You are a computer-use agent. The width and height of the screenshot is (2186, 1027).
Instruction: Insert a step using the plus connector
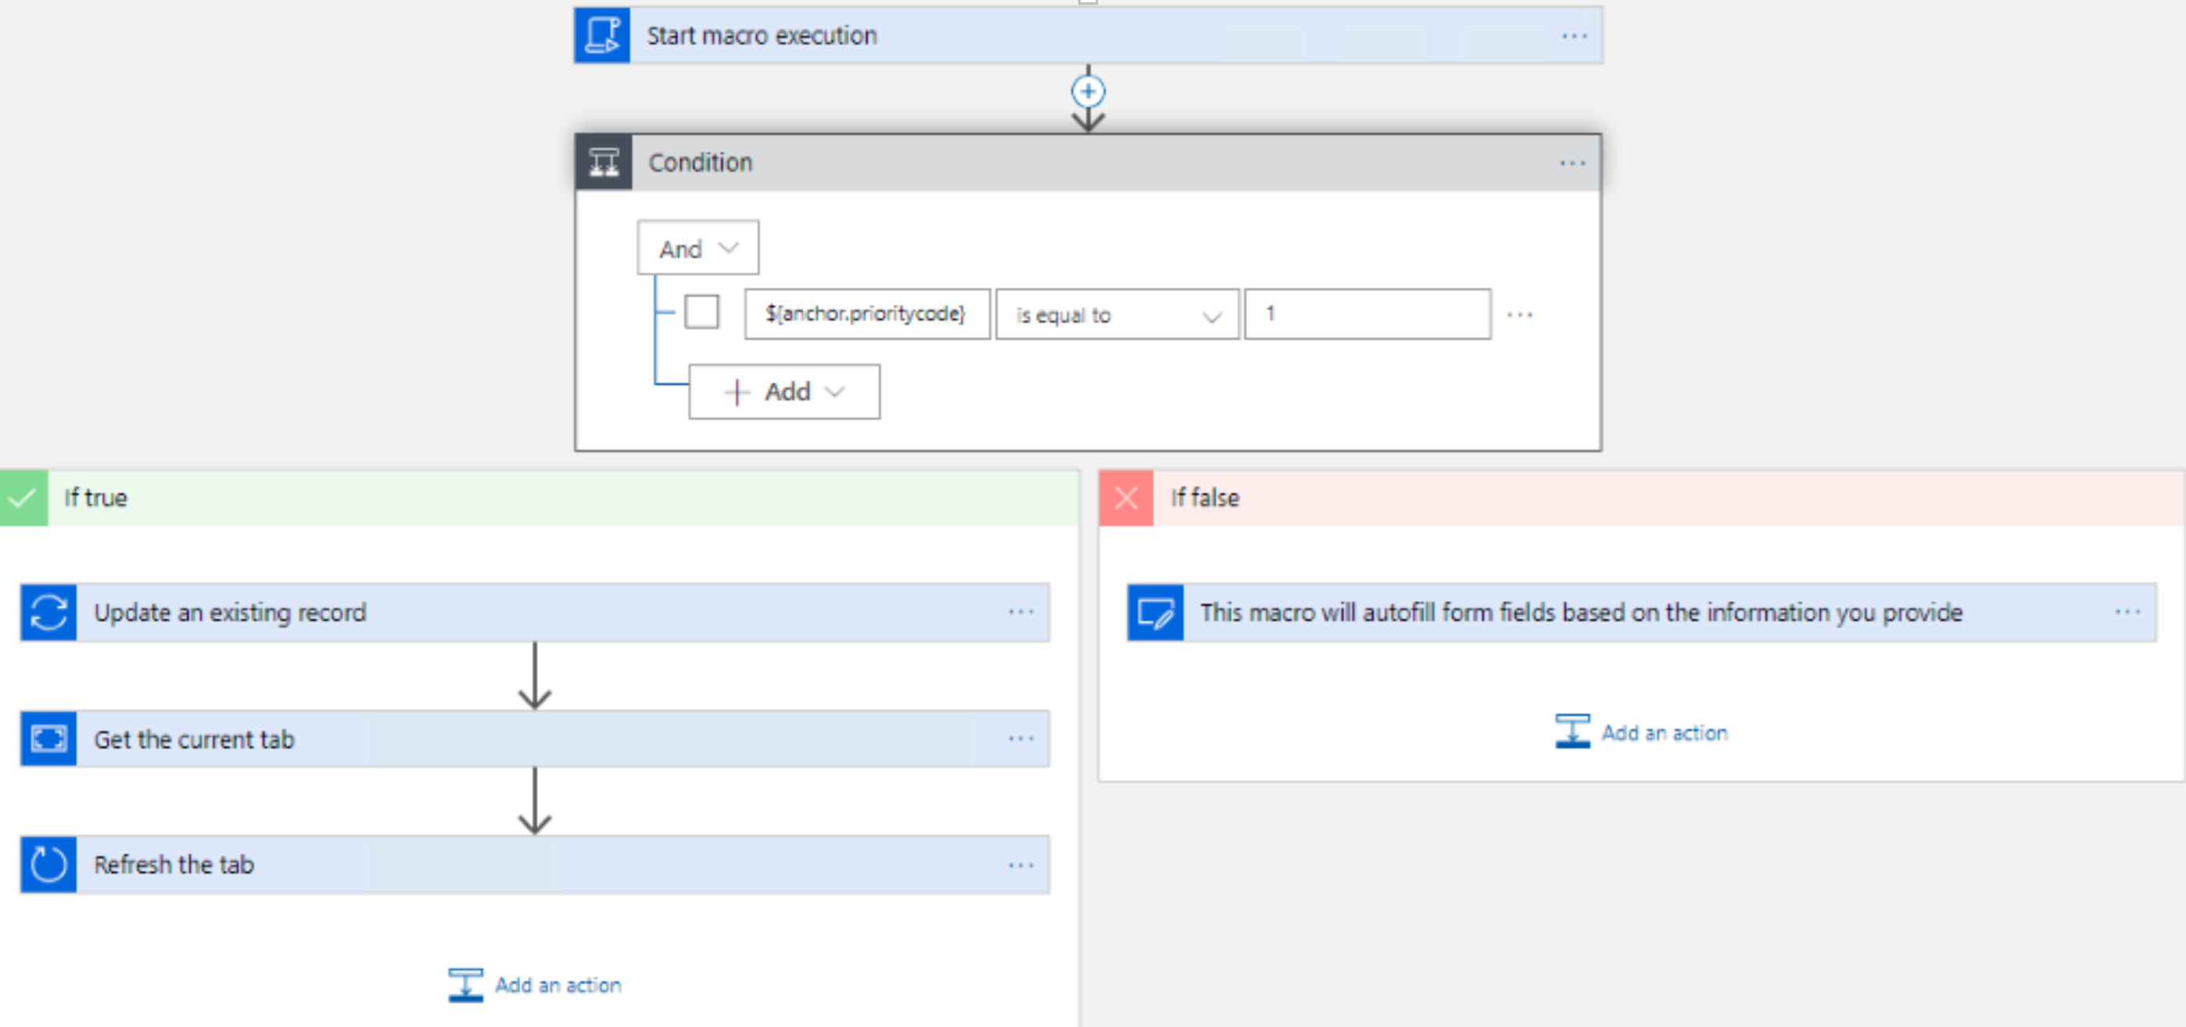click(1088, 91)
